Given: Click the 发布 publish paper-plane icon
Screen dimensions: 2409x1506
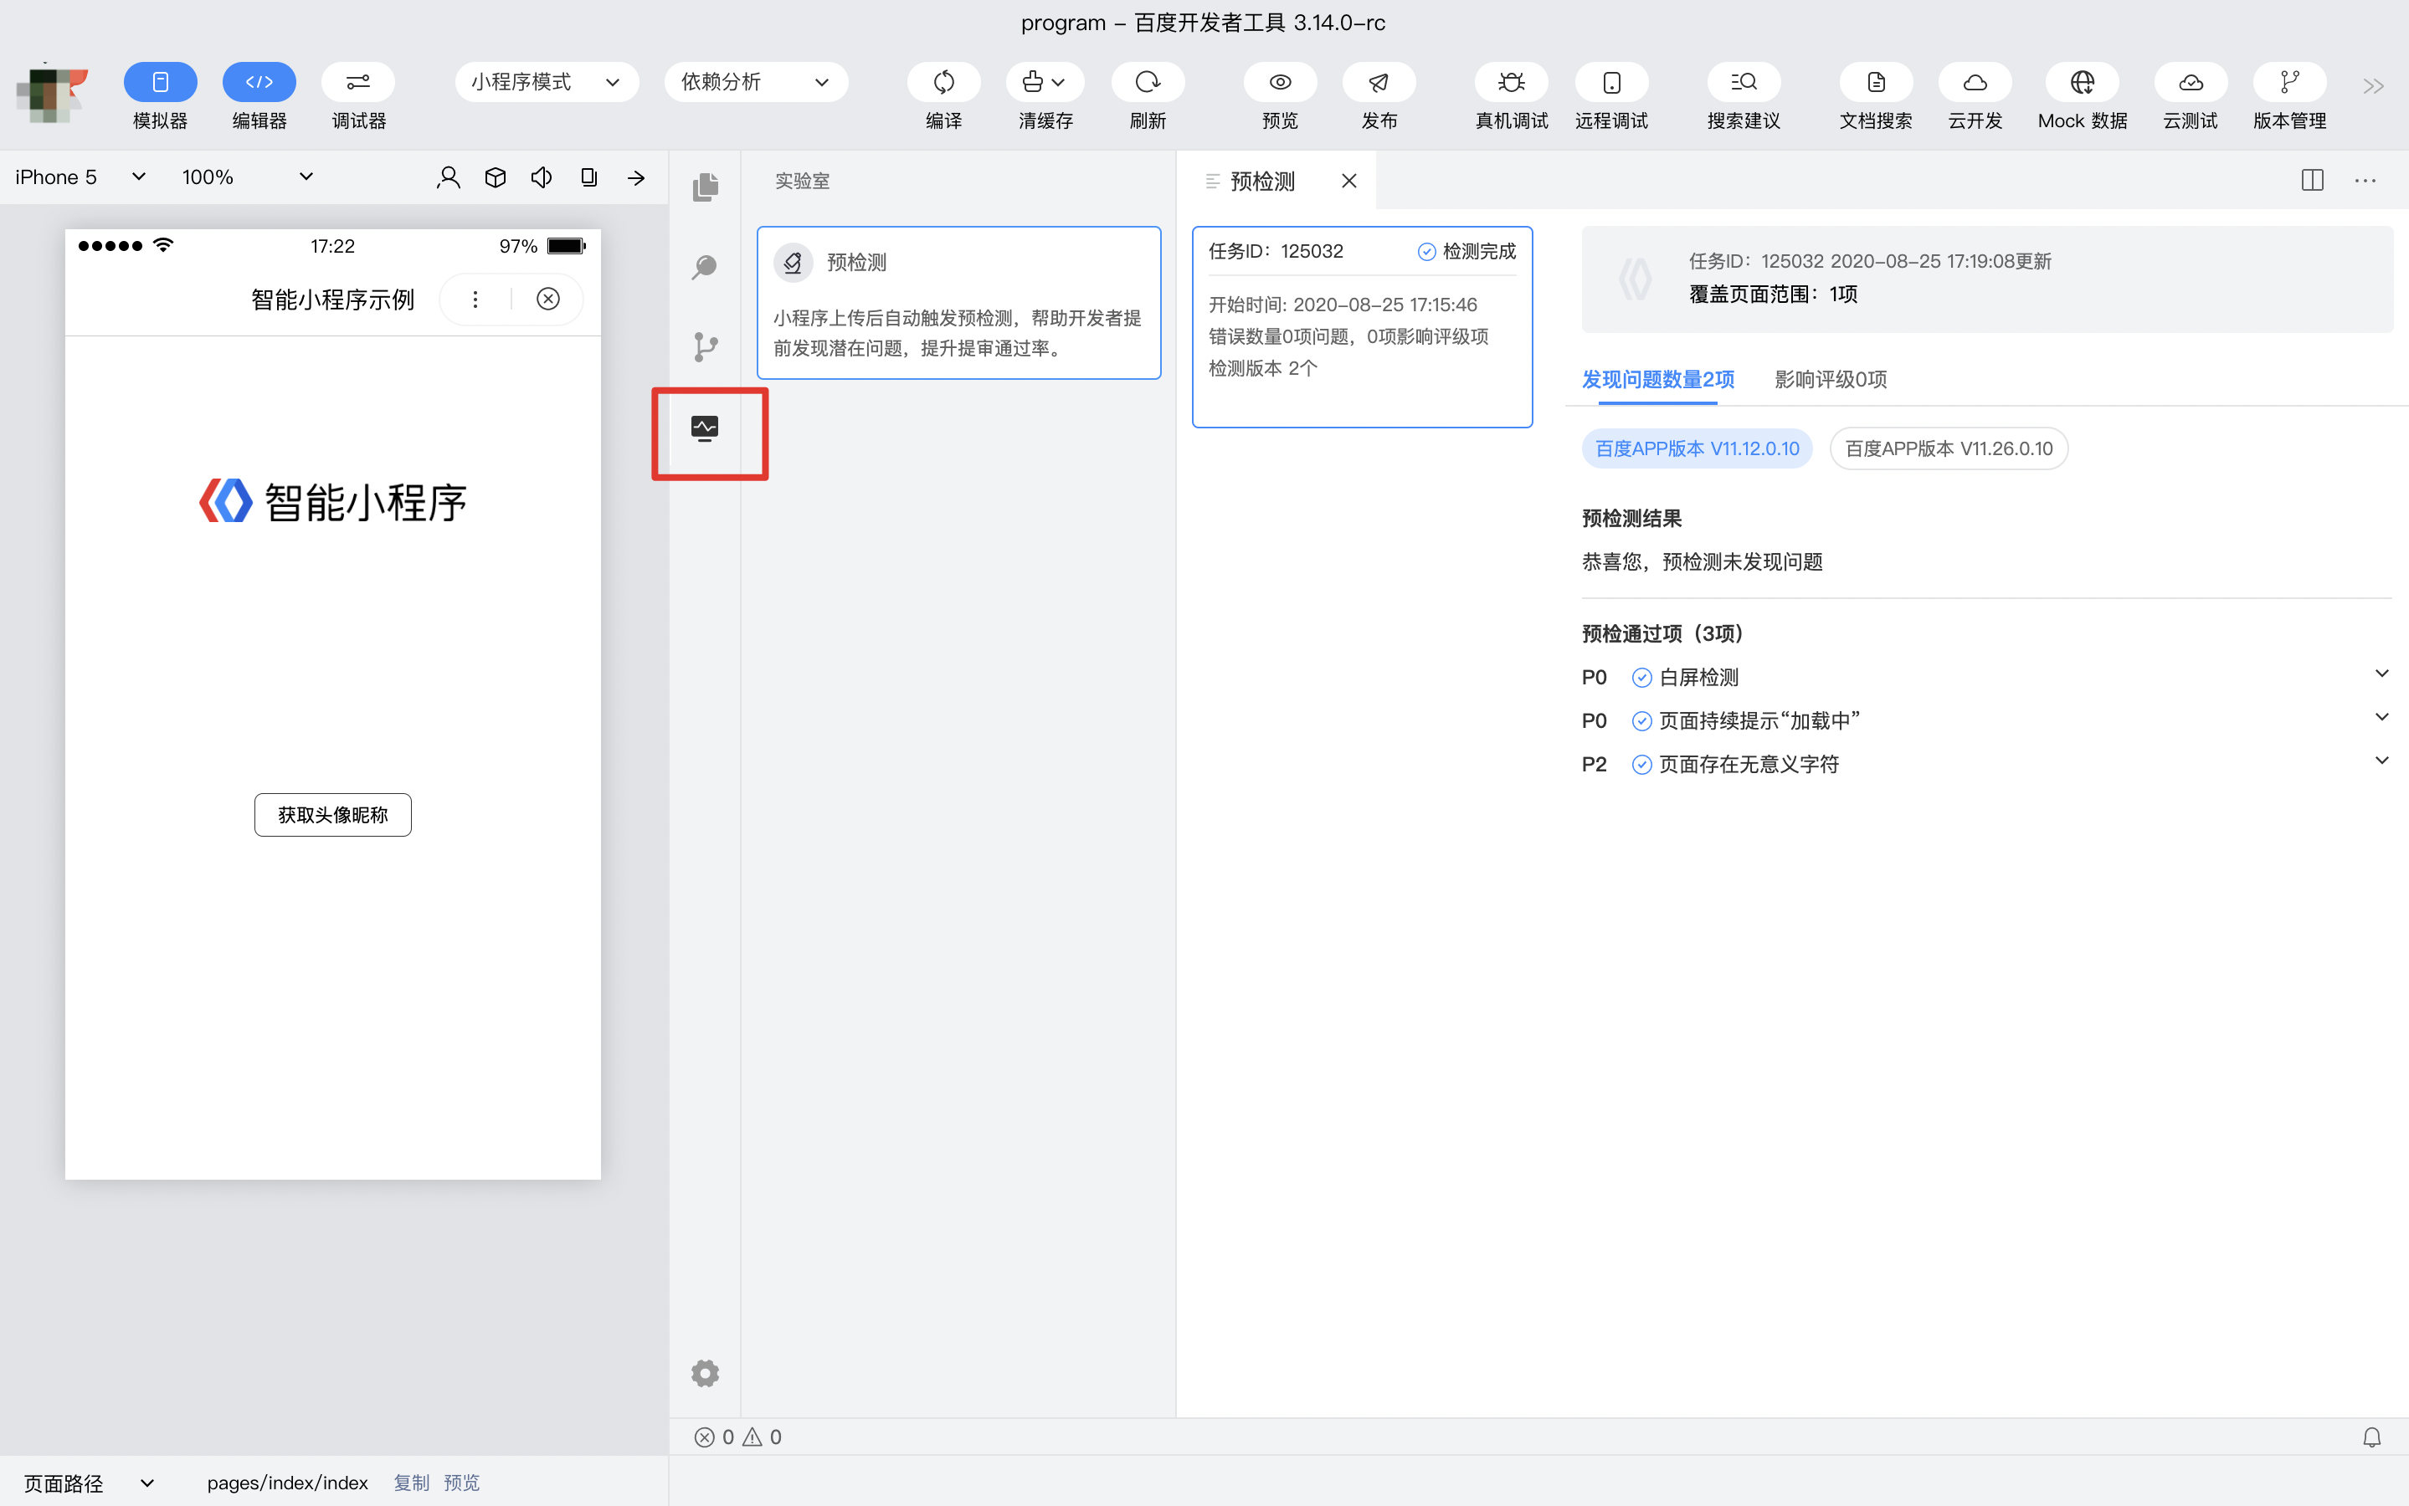Looking at the screenshot, I should pyautogui.click(x=1379, y=82).
